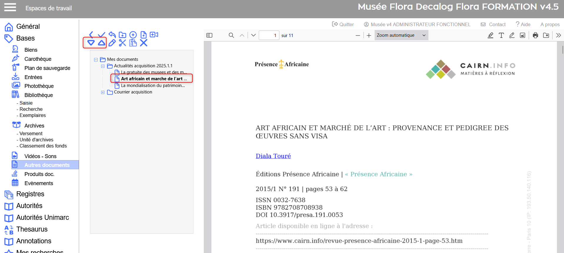Open the Photothèque base in sidebar

(39, 86)
